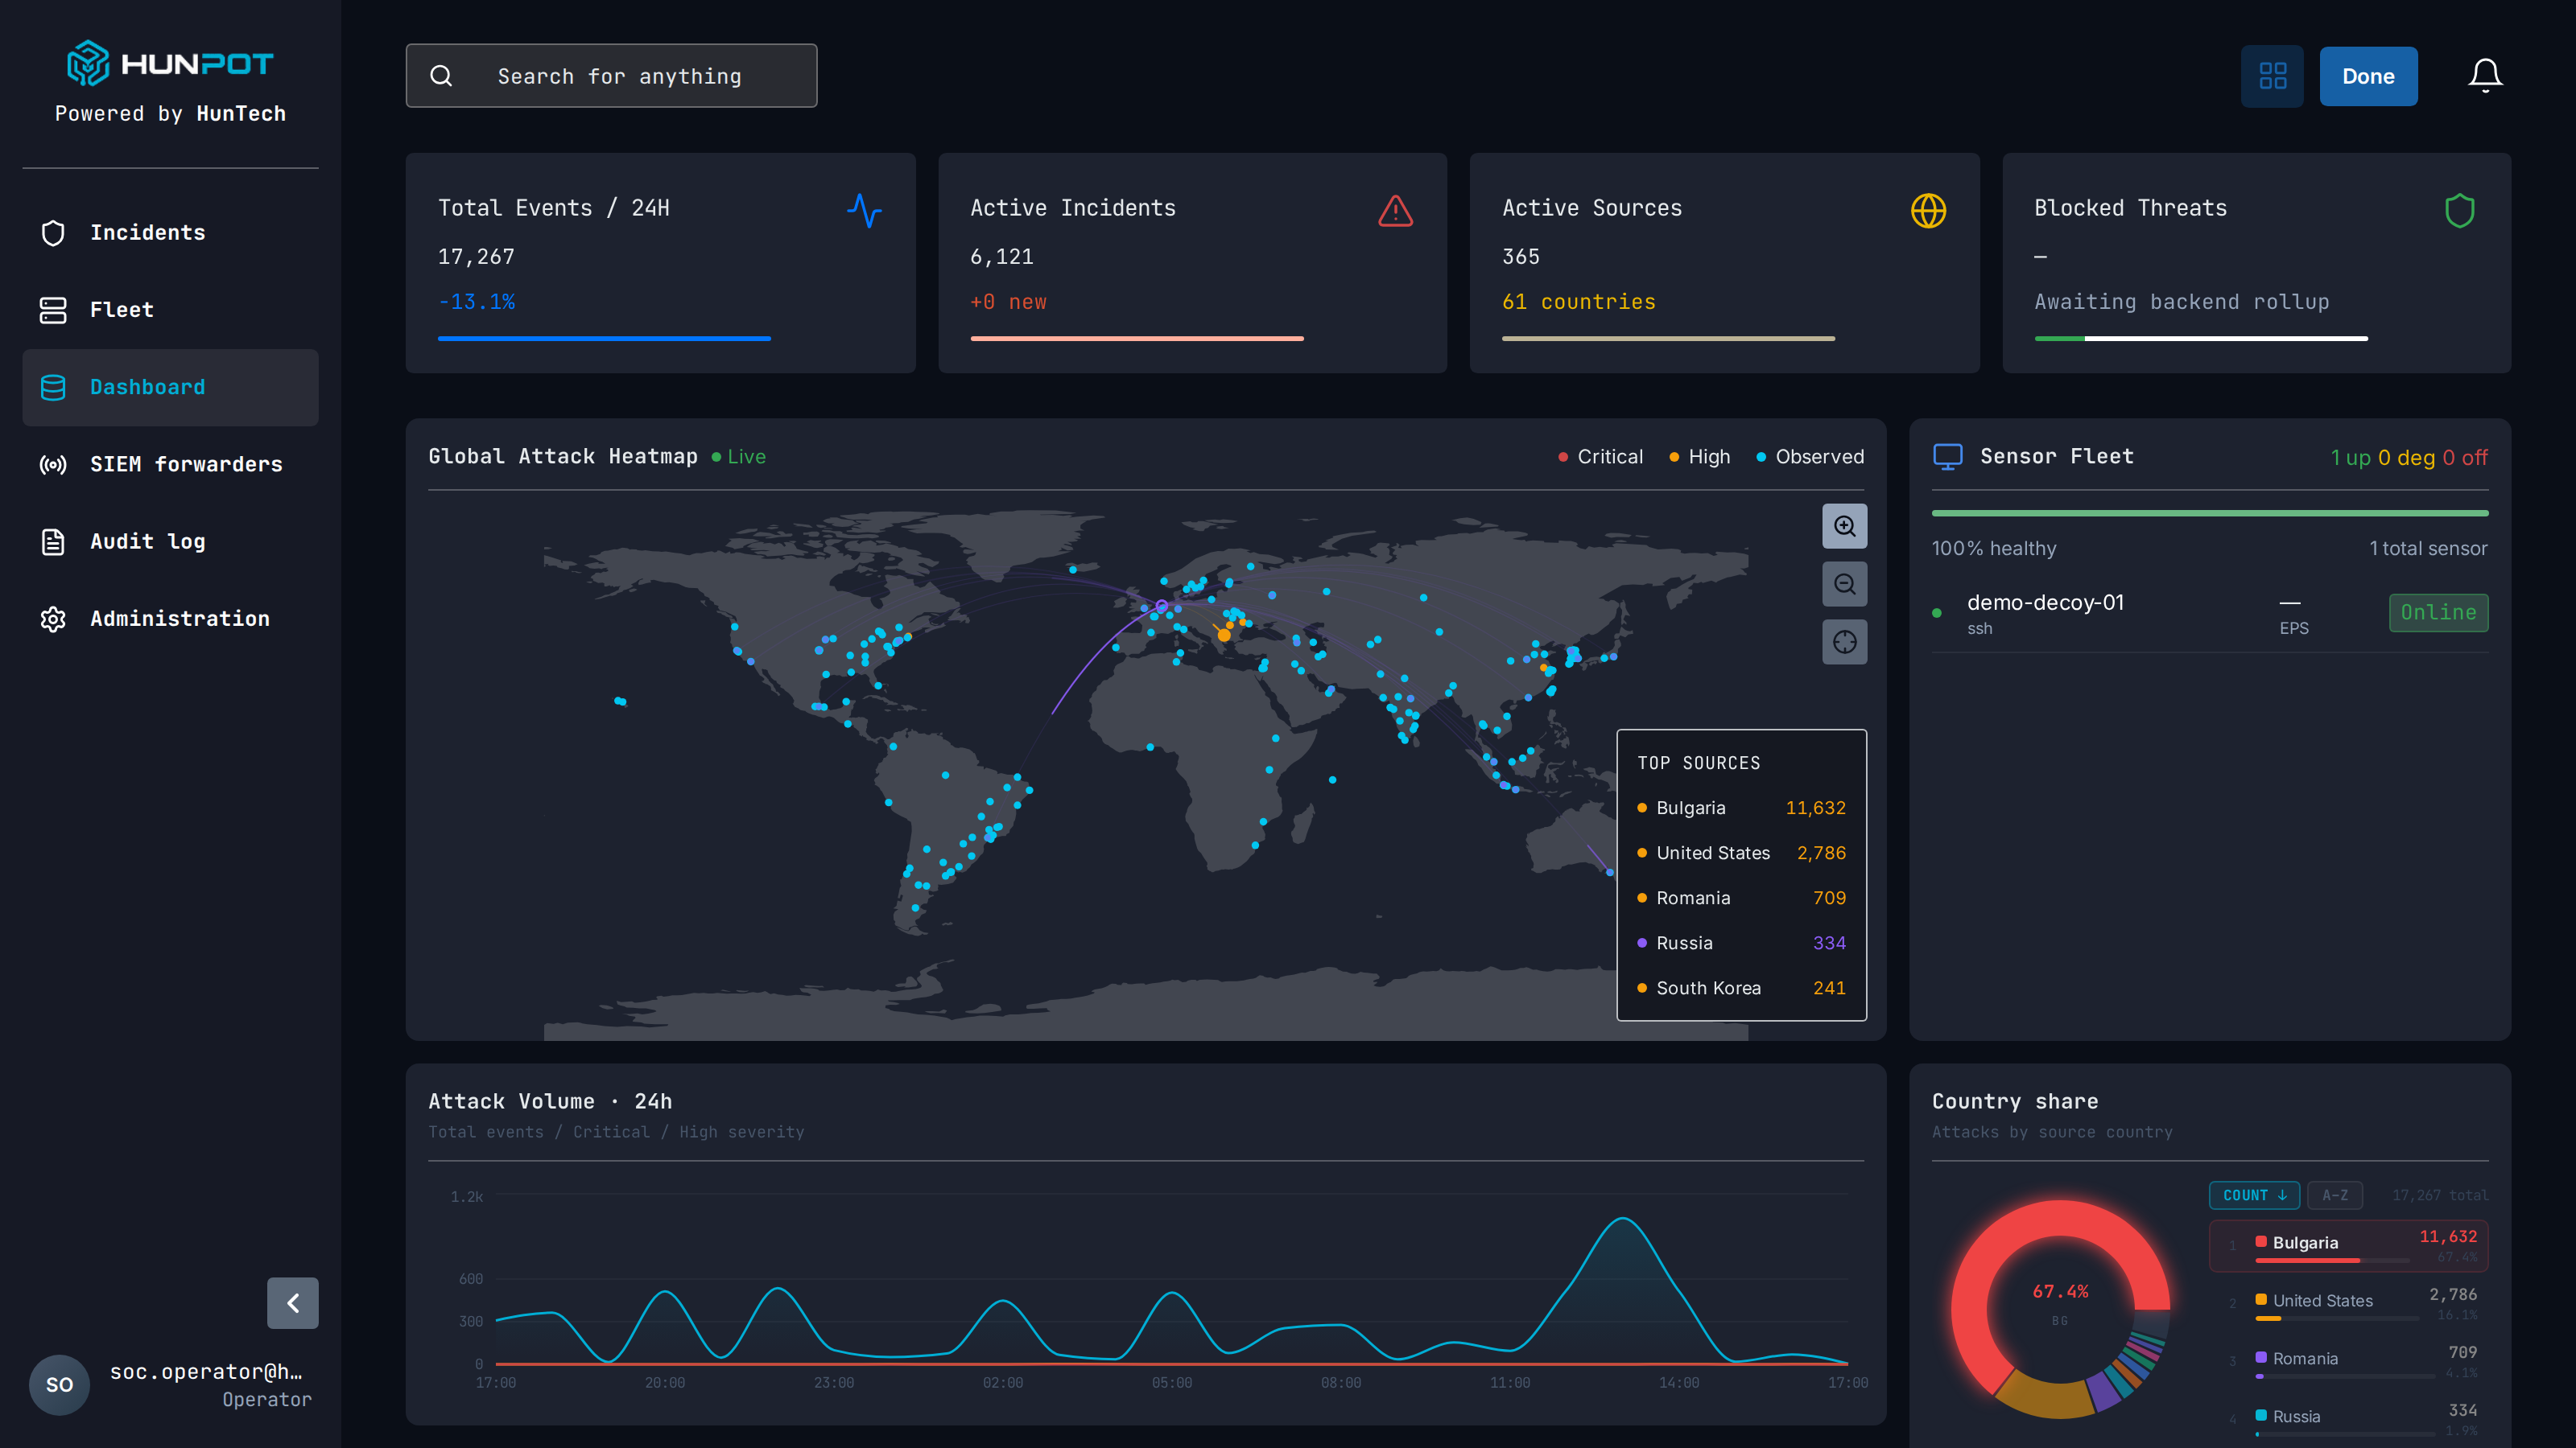Toggle the Critical legend filter
This screenshot has height=1448, width=2576.
point(1600,457)
